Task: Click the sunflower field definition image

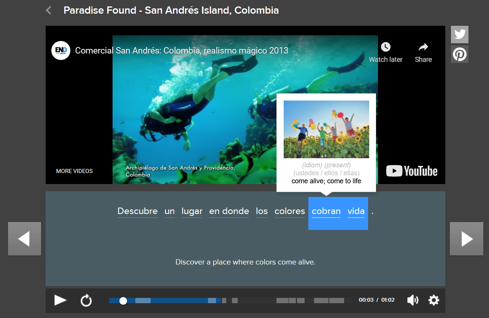Action: (x=326, y=129)
